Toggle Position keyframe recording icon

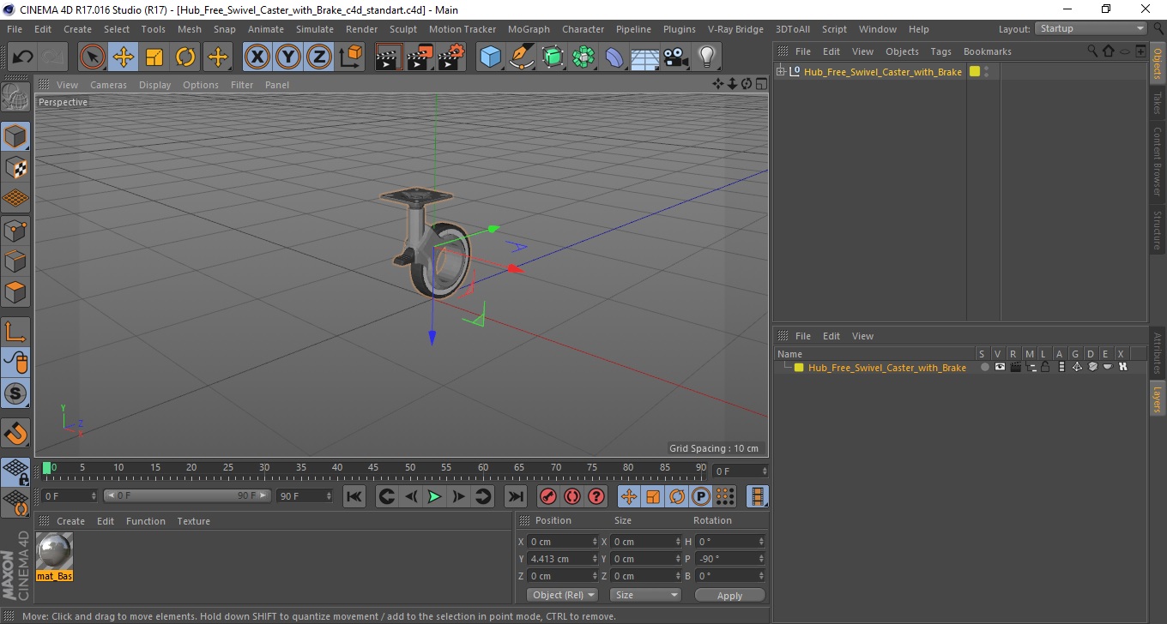(629, 496)
